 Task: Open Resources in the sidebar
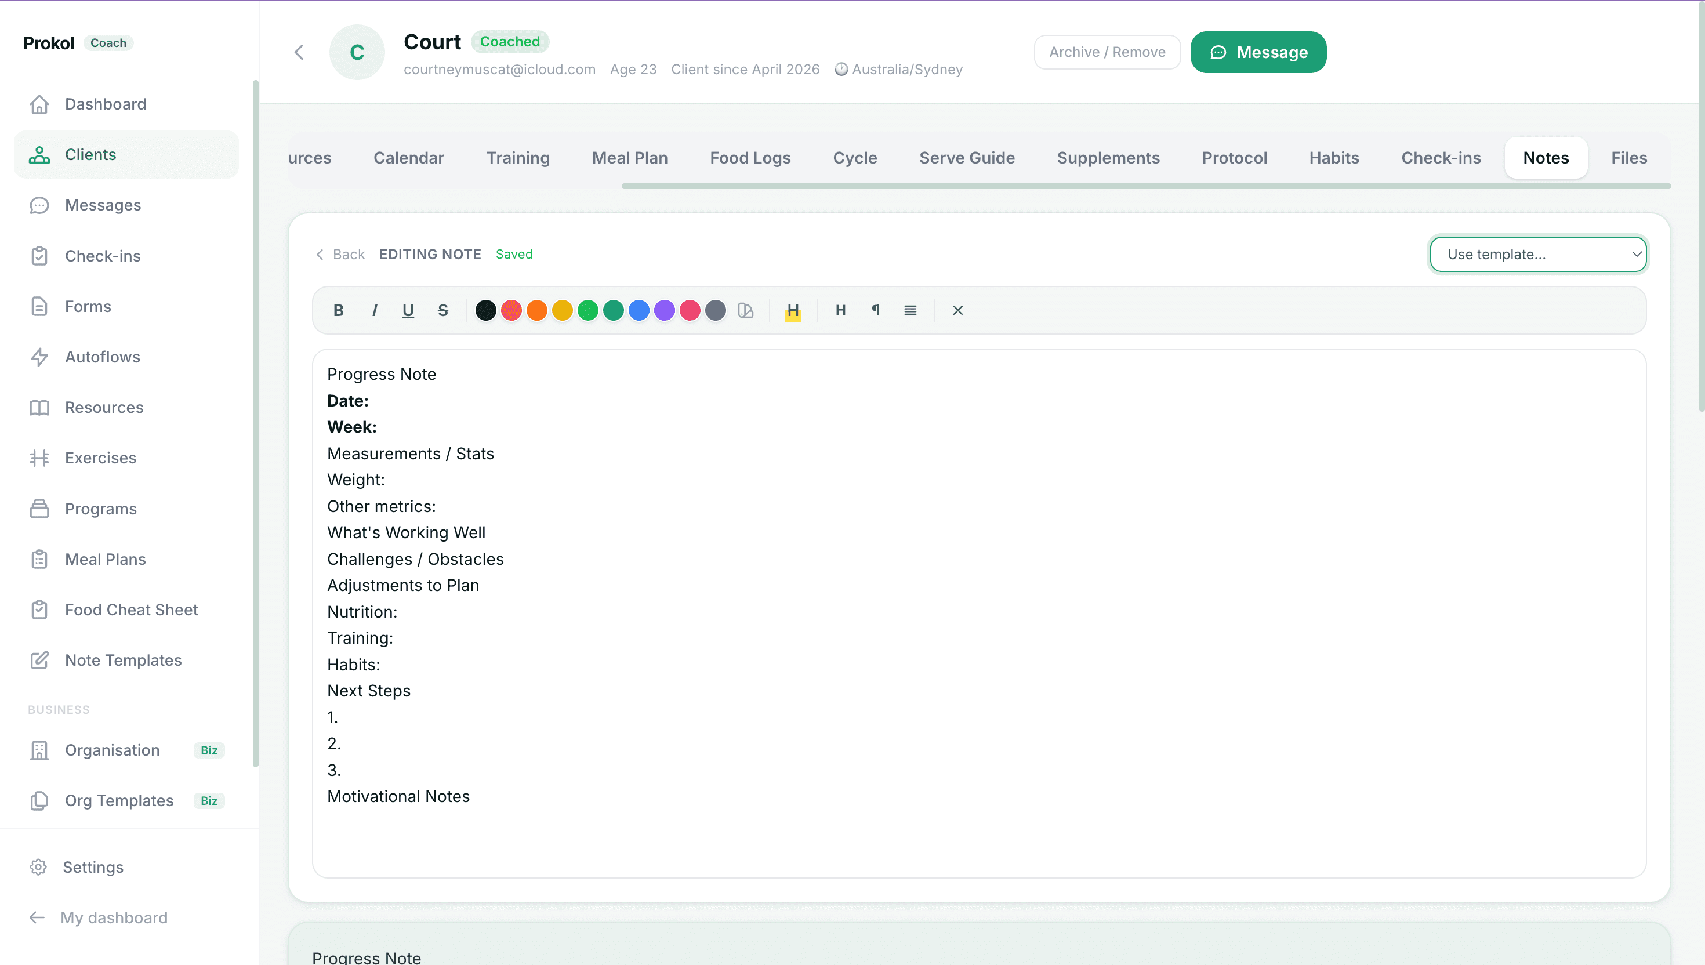click(x=126, y=408)
